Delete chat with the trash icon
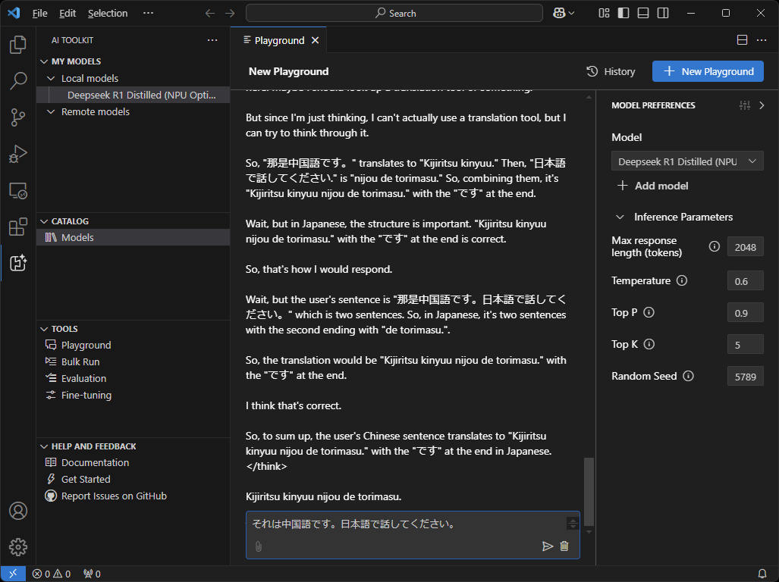This screenshot has height=582, width=779. click(564, 546)
